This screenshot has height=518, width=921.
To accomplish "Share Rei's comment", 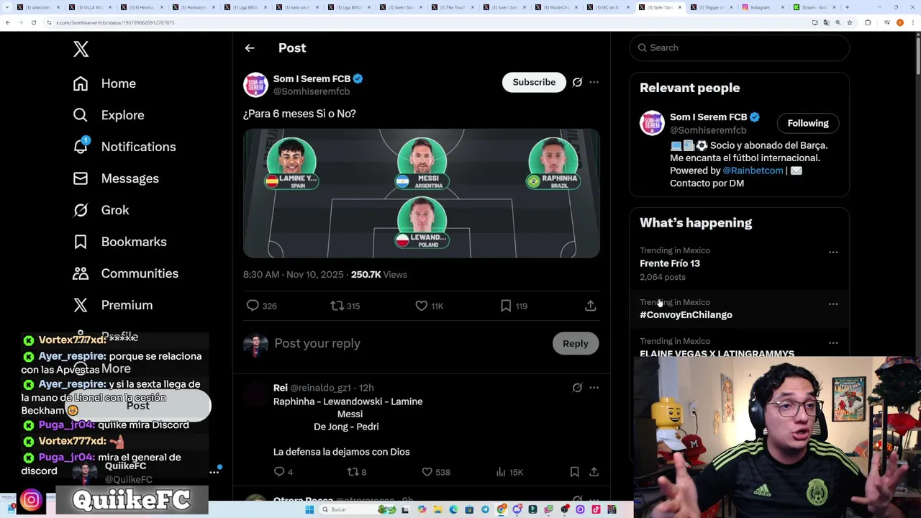I will [594, 472].
